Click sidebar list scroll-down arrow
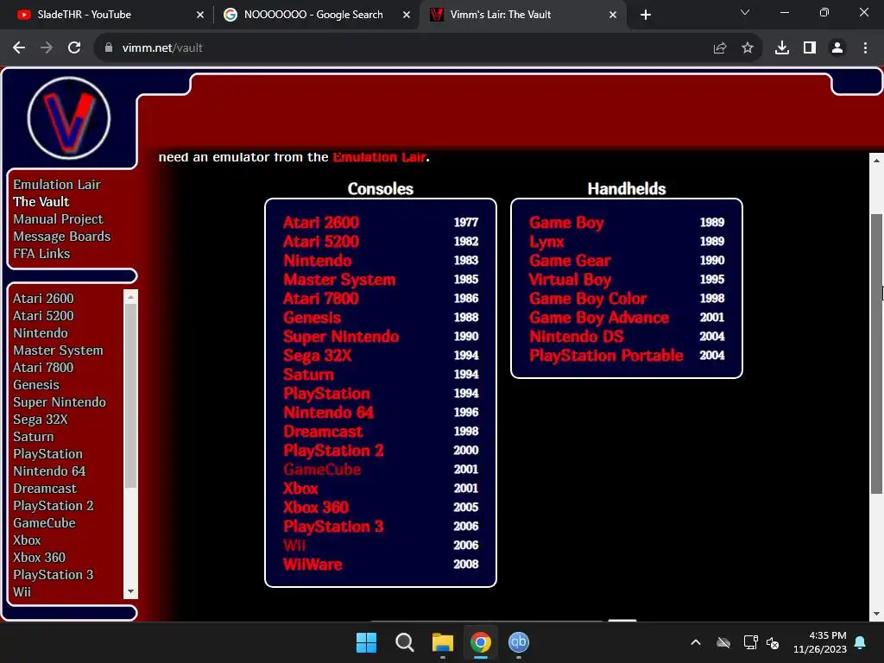This screenshot has width=884, height=663. click(x=131, y=592)
